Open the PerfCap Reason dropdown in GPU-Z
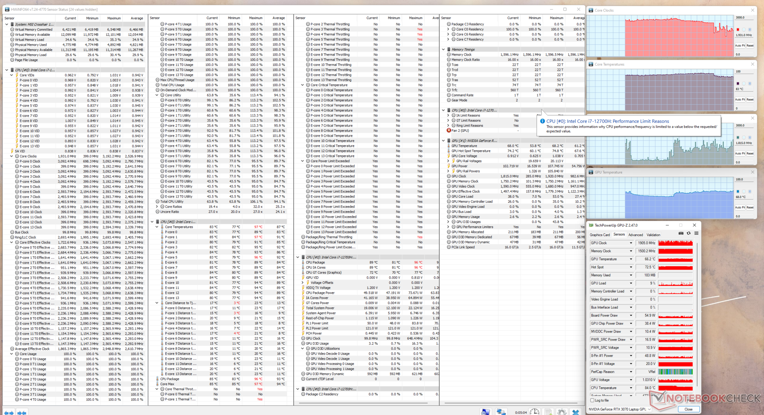Image resolution: width=764 pixels, height=415 pixels. (631, 372)
